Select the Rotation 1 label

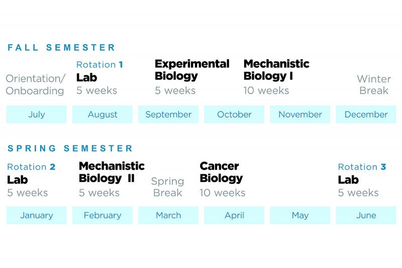pyautogui.click(x=99, y=64)
